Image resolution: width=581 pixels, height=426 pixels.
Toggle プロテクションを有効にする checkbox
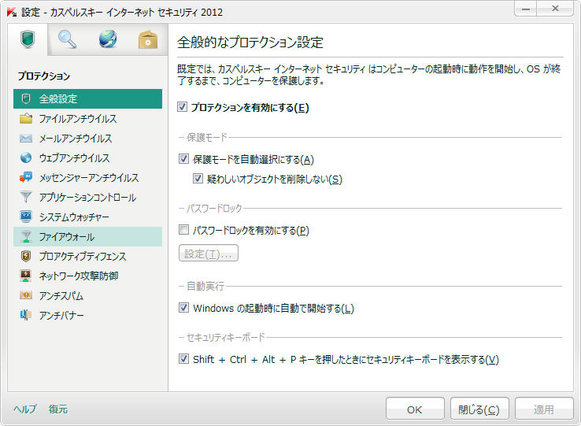(x=183, y=108)
